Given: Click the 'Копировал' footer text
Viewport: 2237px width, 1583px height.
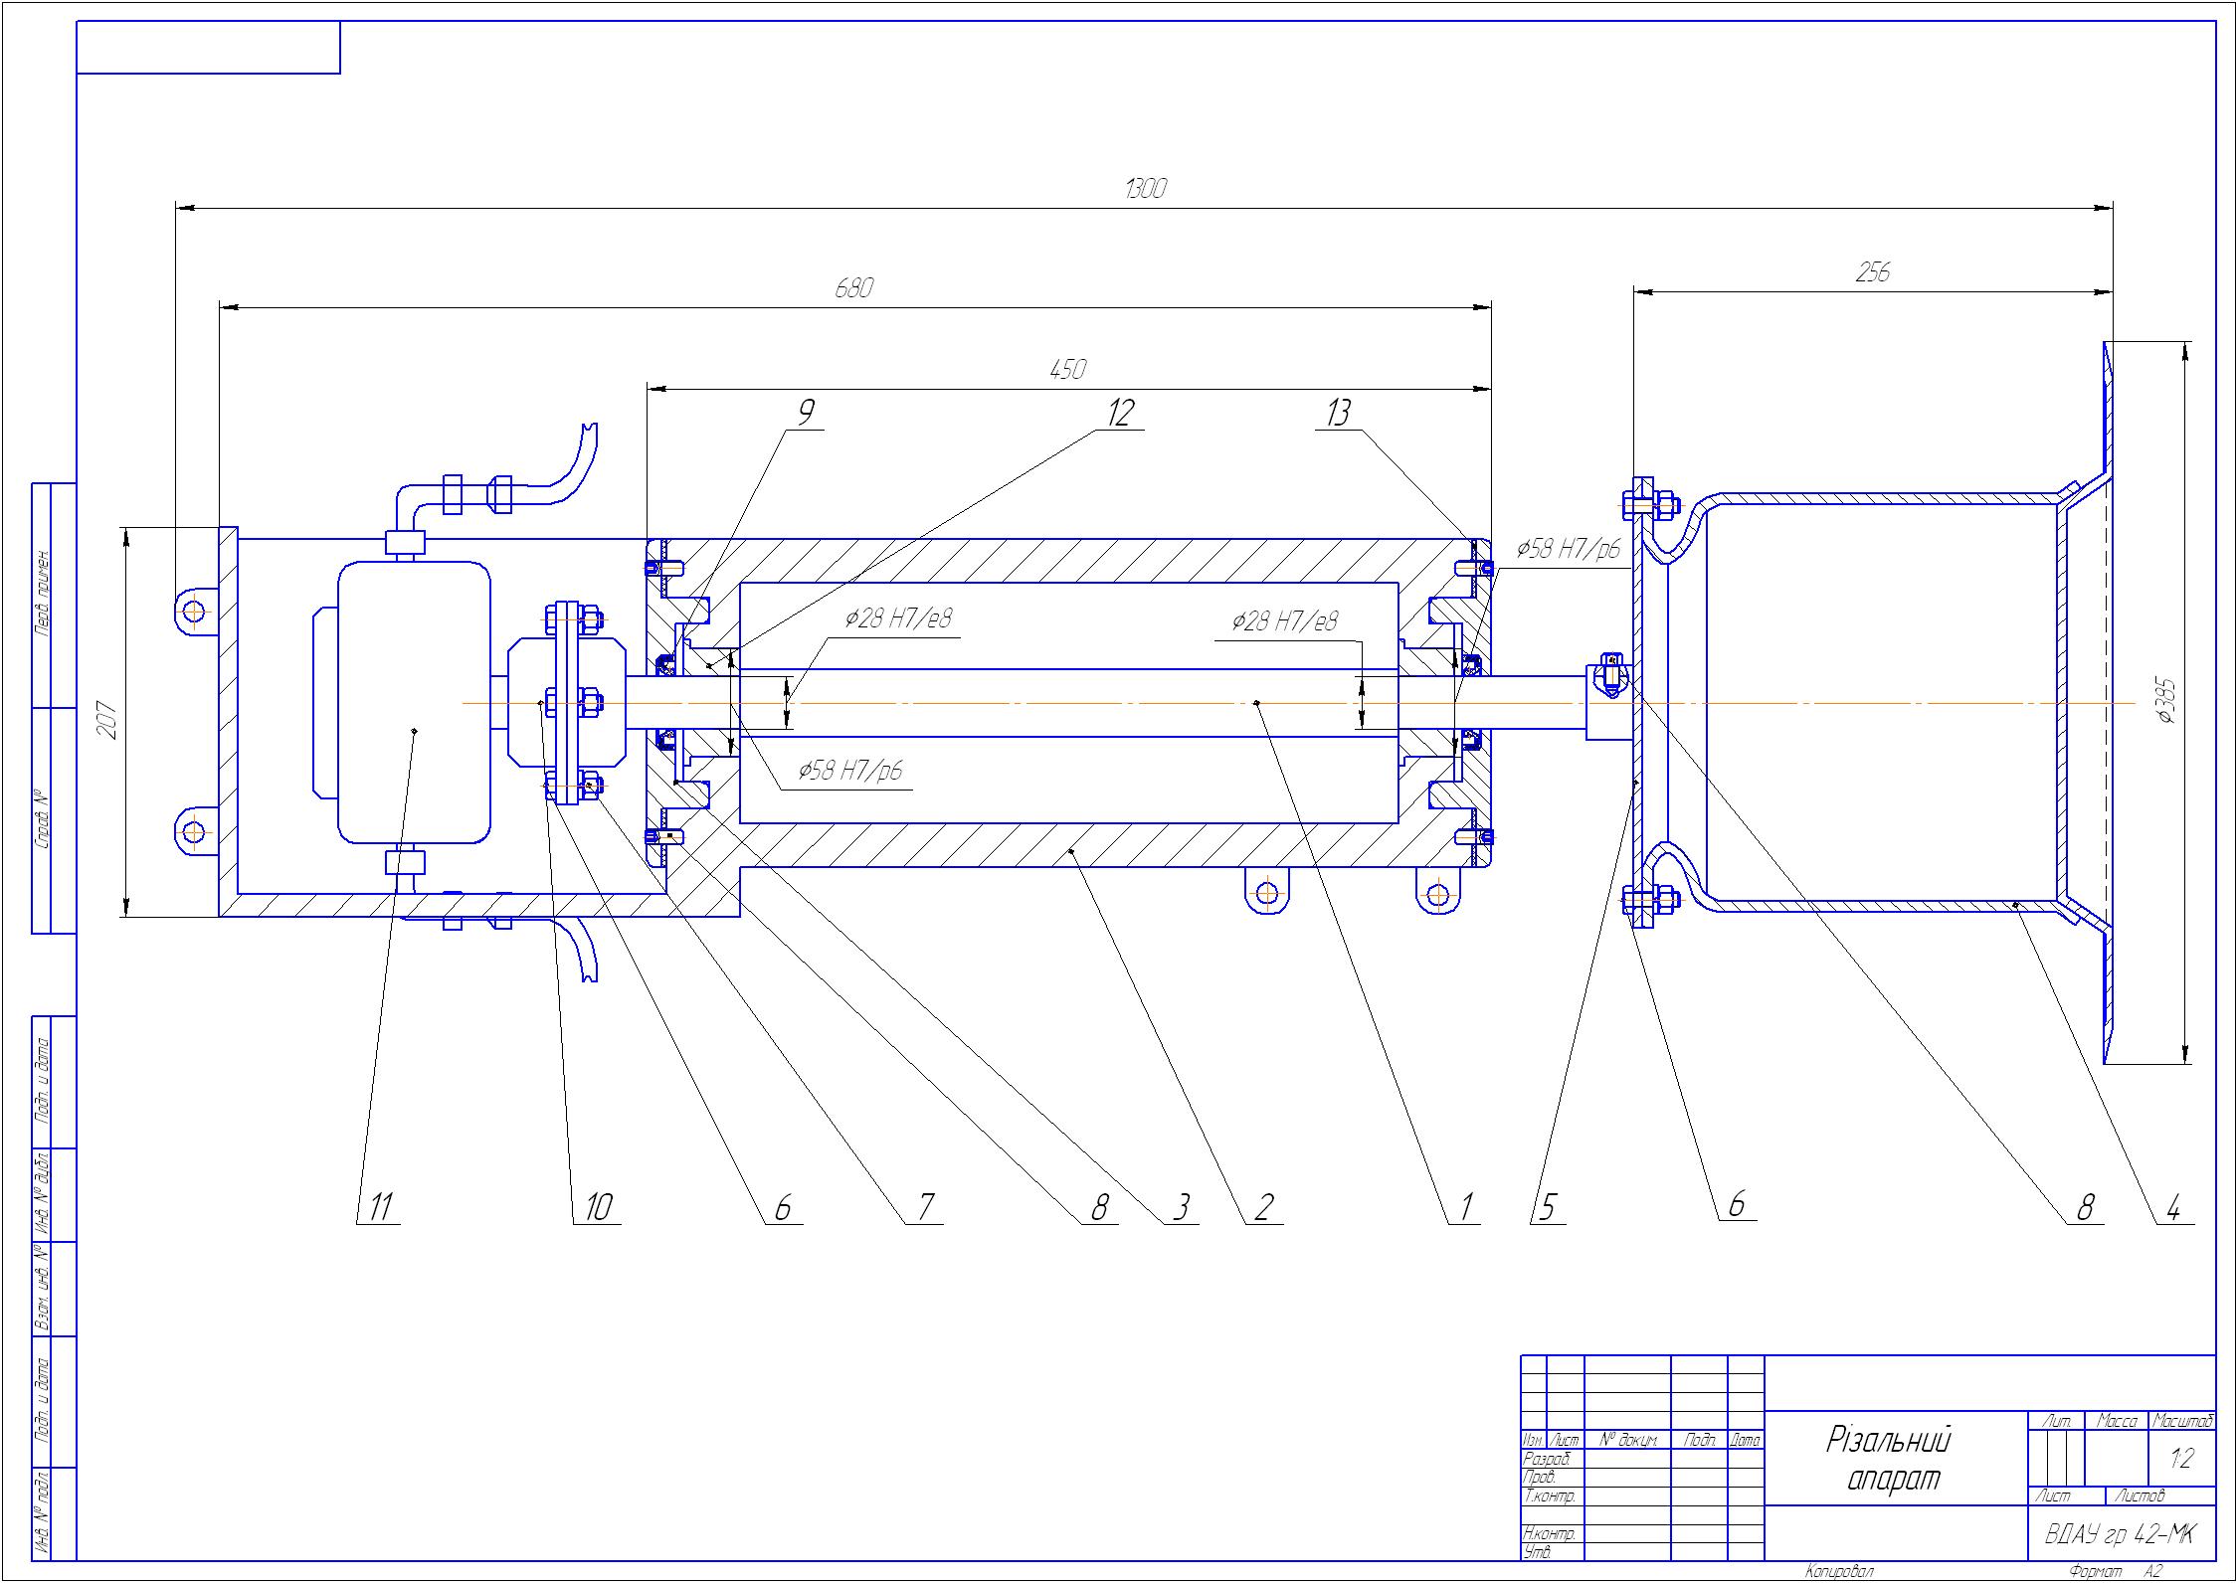Looking at the screenshot, I should (1839, 1572).
